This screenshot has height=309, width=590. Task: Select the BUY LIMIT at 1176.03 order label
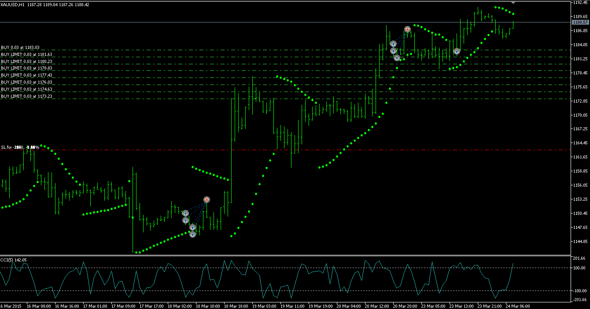[26, 82]
